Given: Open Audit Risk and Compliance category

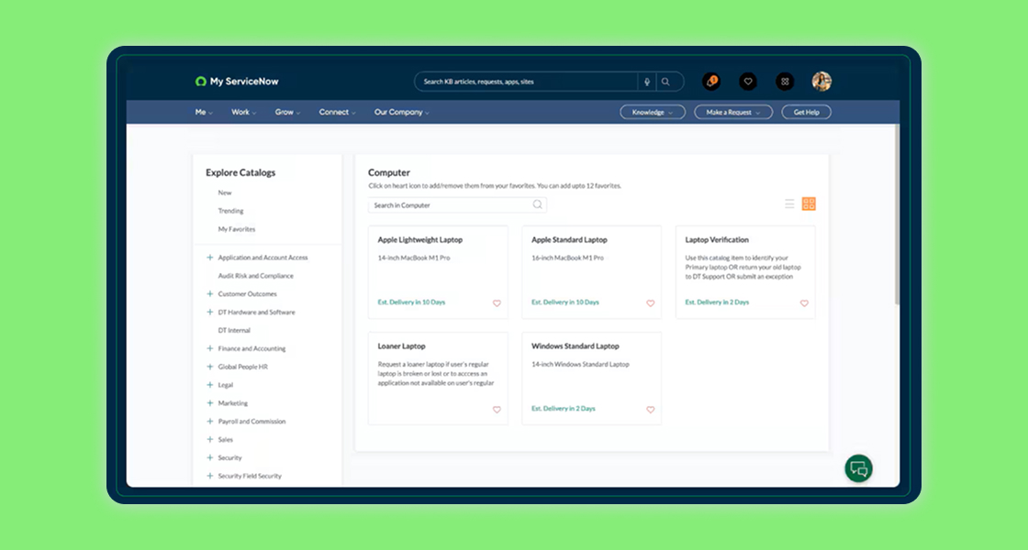Looking at the screenshot, I should pyautogui.click(x=256, y=276).
